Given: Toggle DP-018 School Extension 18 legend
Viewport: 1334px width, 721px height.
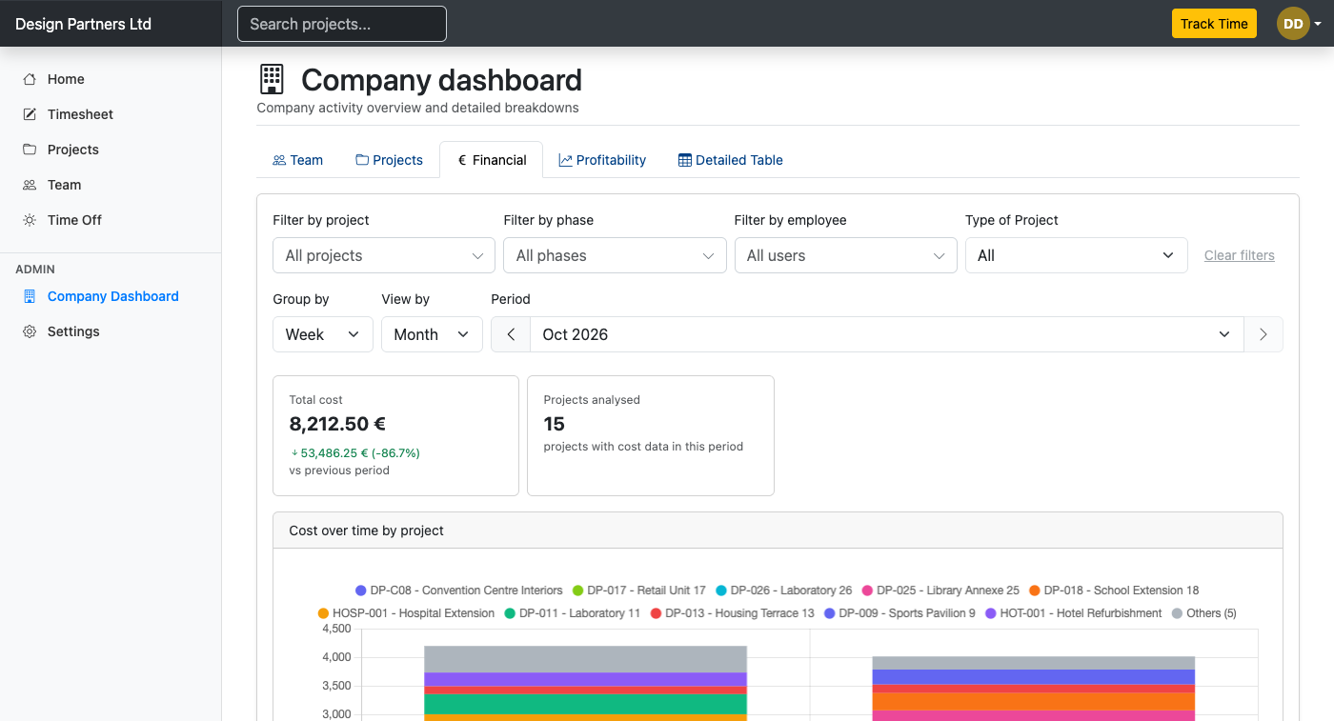Looking at the screenshot, I should coord(1114,591).
